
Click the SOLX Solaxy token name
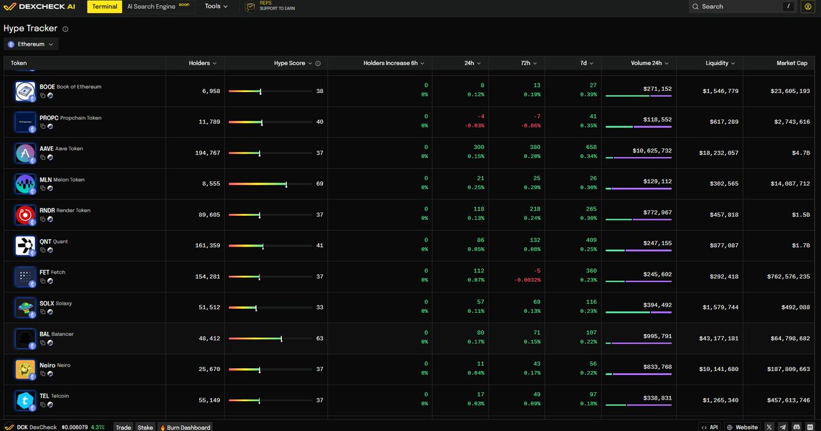coord(55,303)
